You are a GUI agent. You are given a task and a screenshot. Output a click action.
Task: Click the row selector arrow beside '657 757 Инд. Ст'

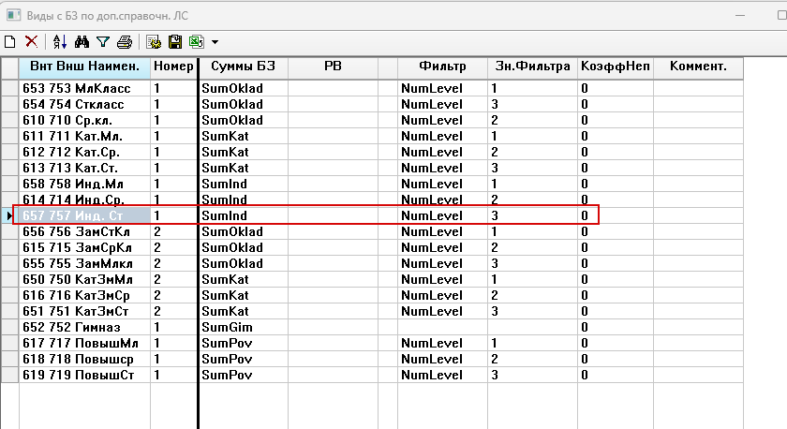click(9, 215)
